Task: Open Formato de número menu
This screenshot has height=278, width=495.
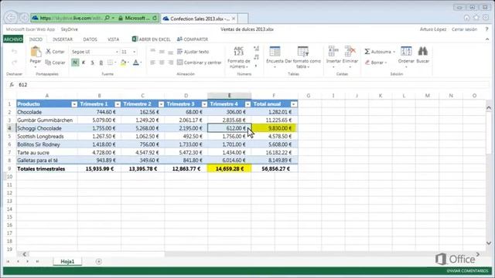Action: click(239, 57)
